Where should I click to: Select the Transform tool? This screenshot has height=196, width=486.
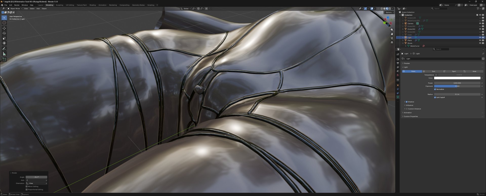(x=4, y=43)
